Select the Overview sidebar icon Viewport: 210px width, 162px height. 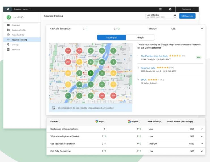8,25
